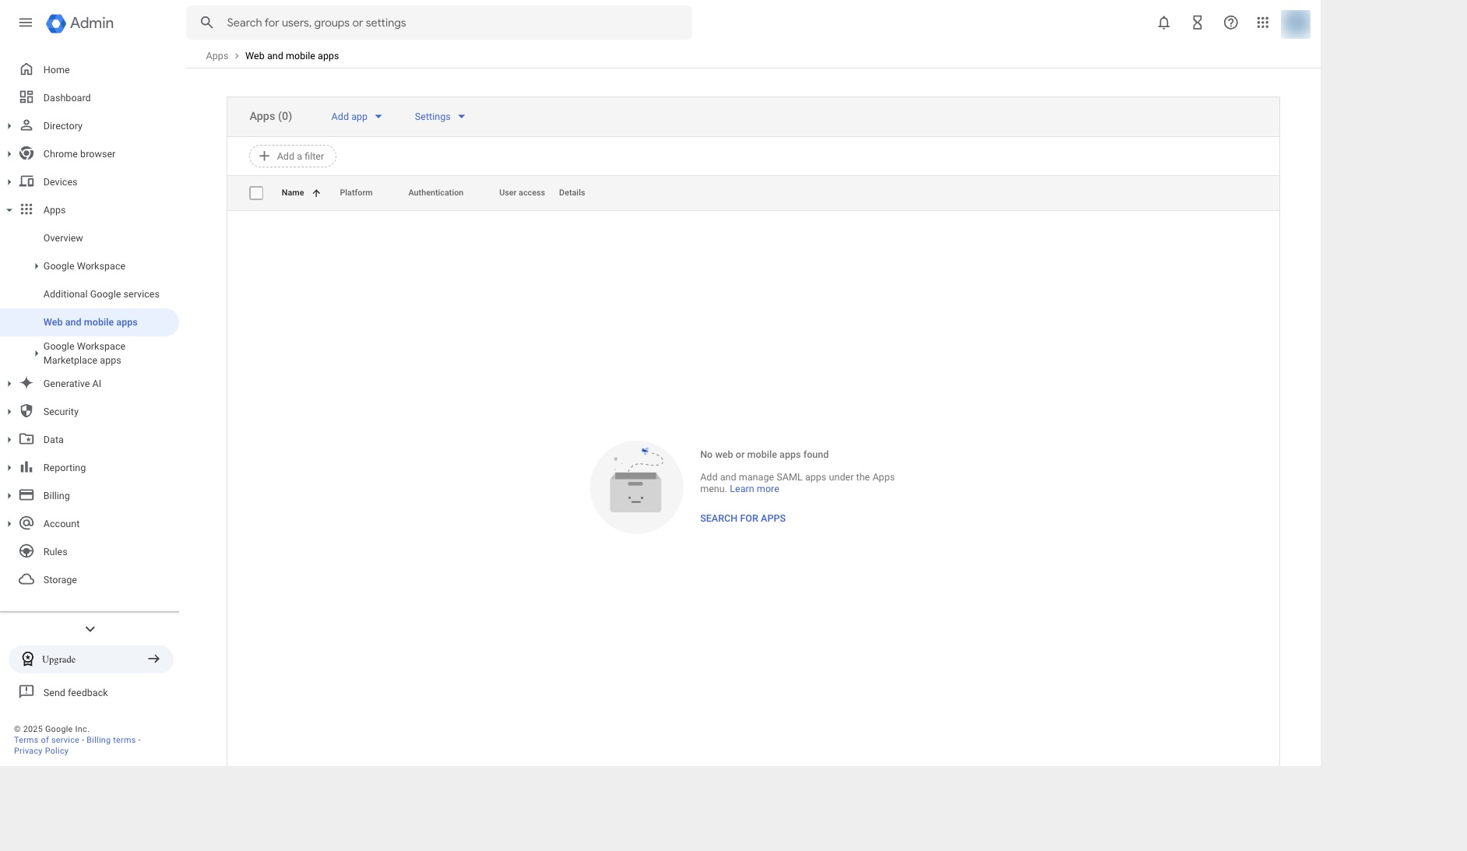Open Reporting via its bar chart icon
Image resolution: width=1467 pixels, height=851 pixels.
[x=26, y=467]
